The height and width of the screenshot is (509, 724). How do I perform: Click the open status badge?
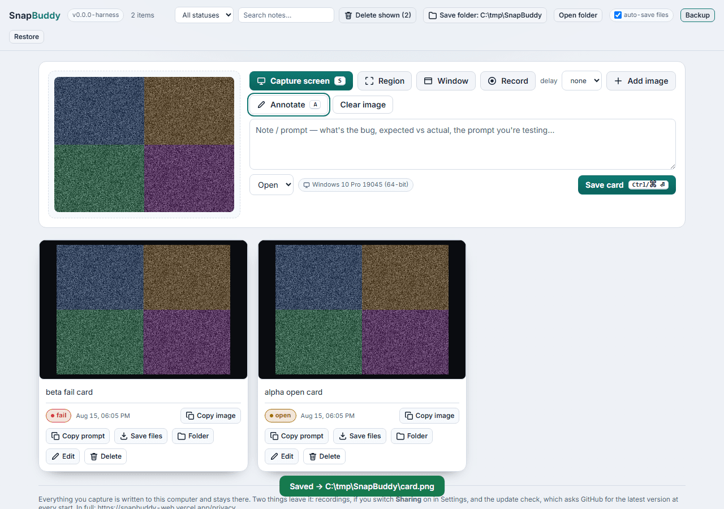click(x=280, y=416)
